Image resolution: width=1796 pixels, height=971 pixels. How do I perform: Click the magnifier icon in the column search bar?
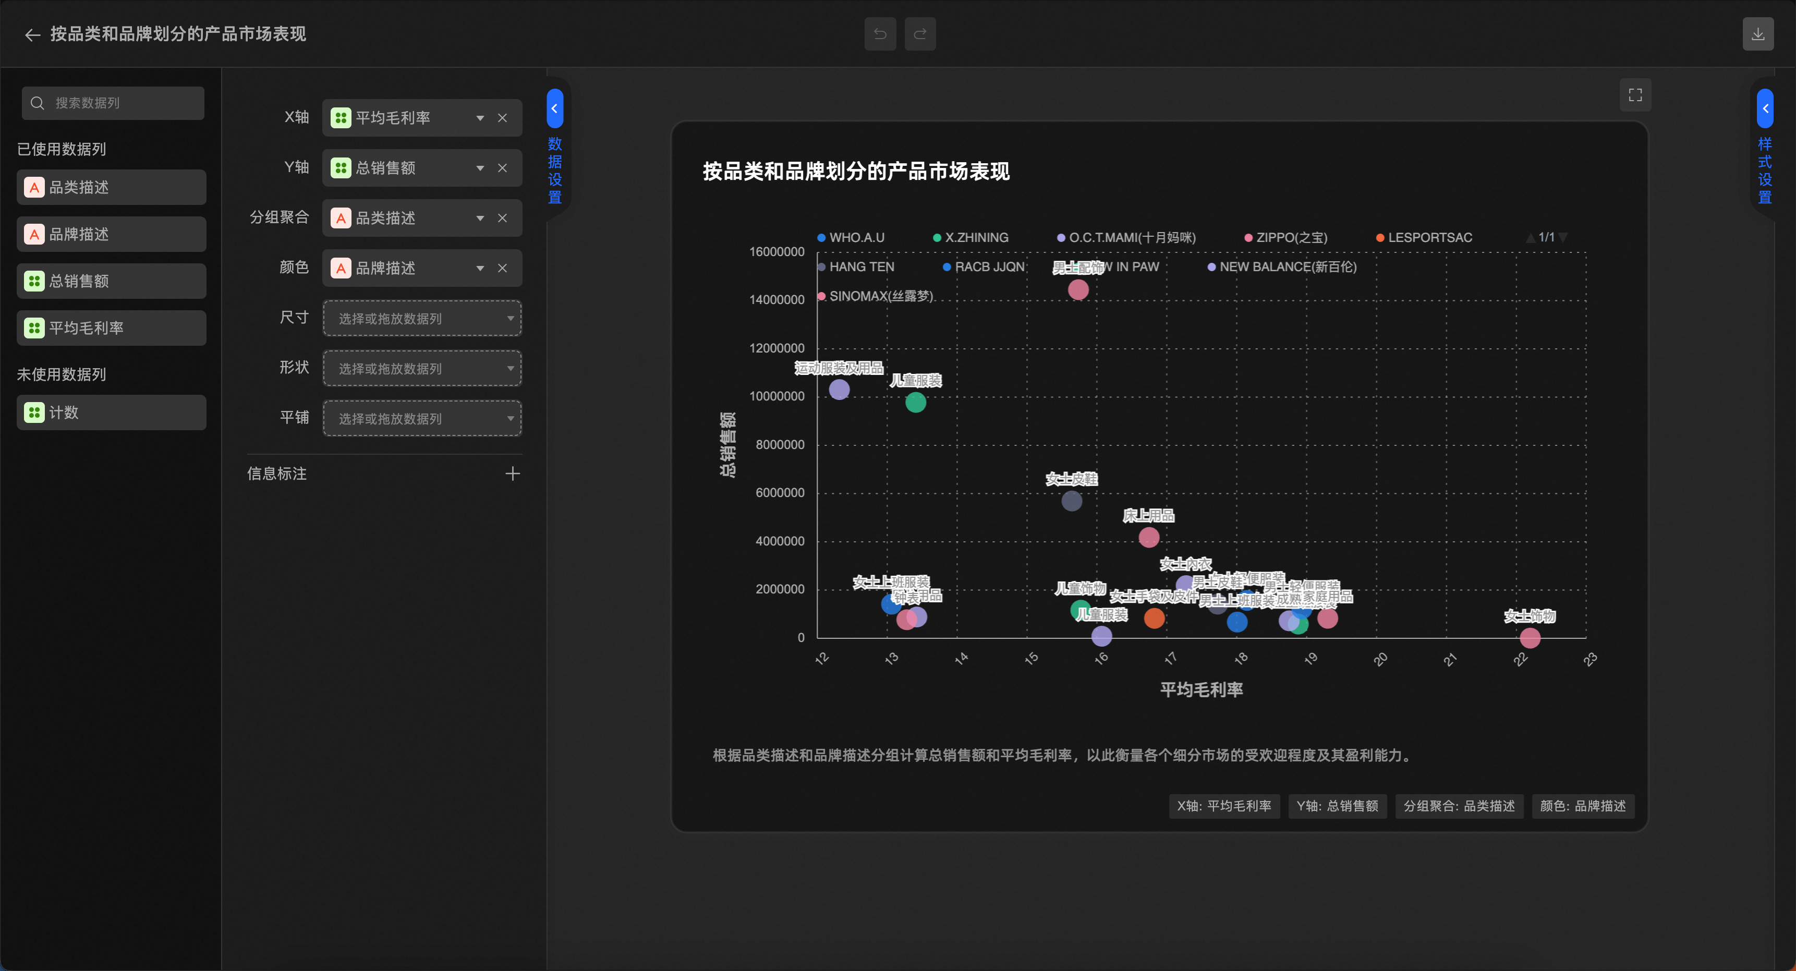tap(38, 102)
